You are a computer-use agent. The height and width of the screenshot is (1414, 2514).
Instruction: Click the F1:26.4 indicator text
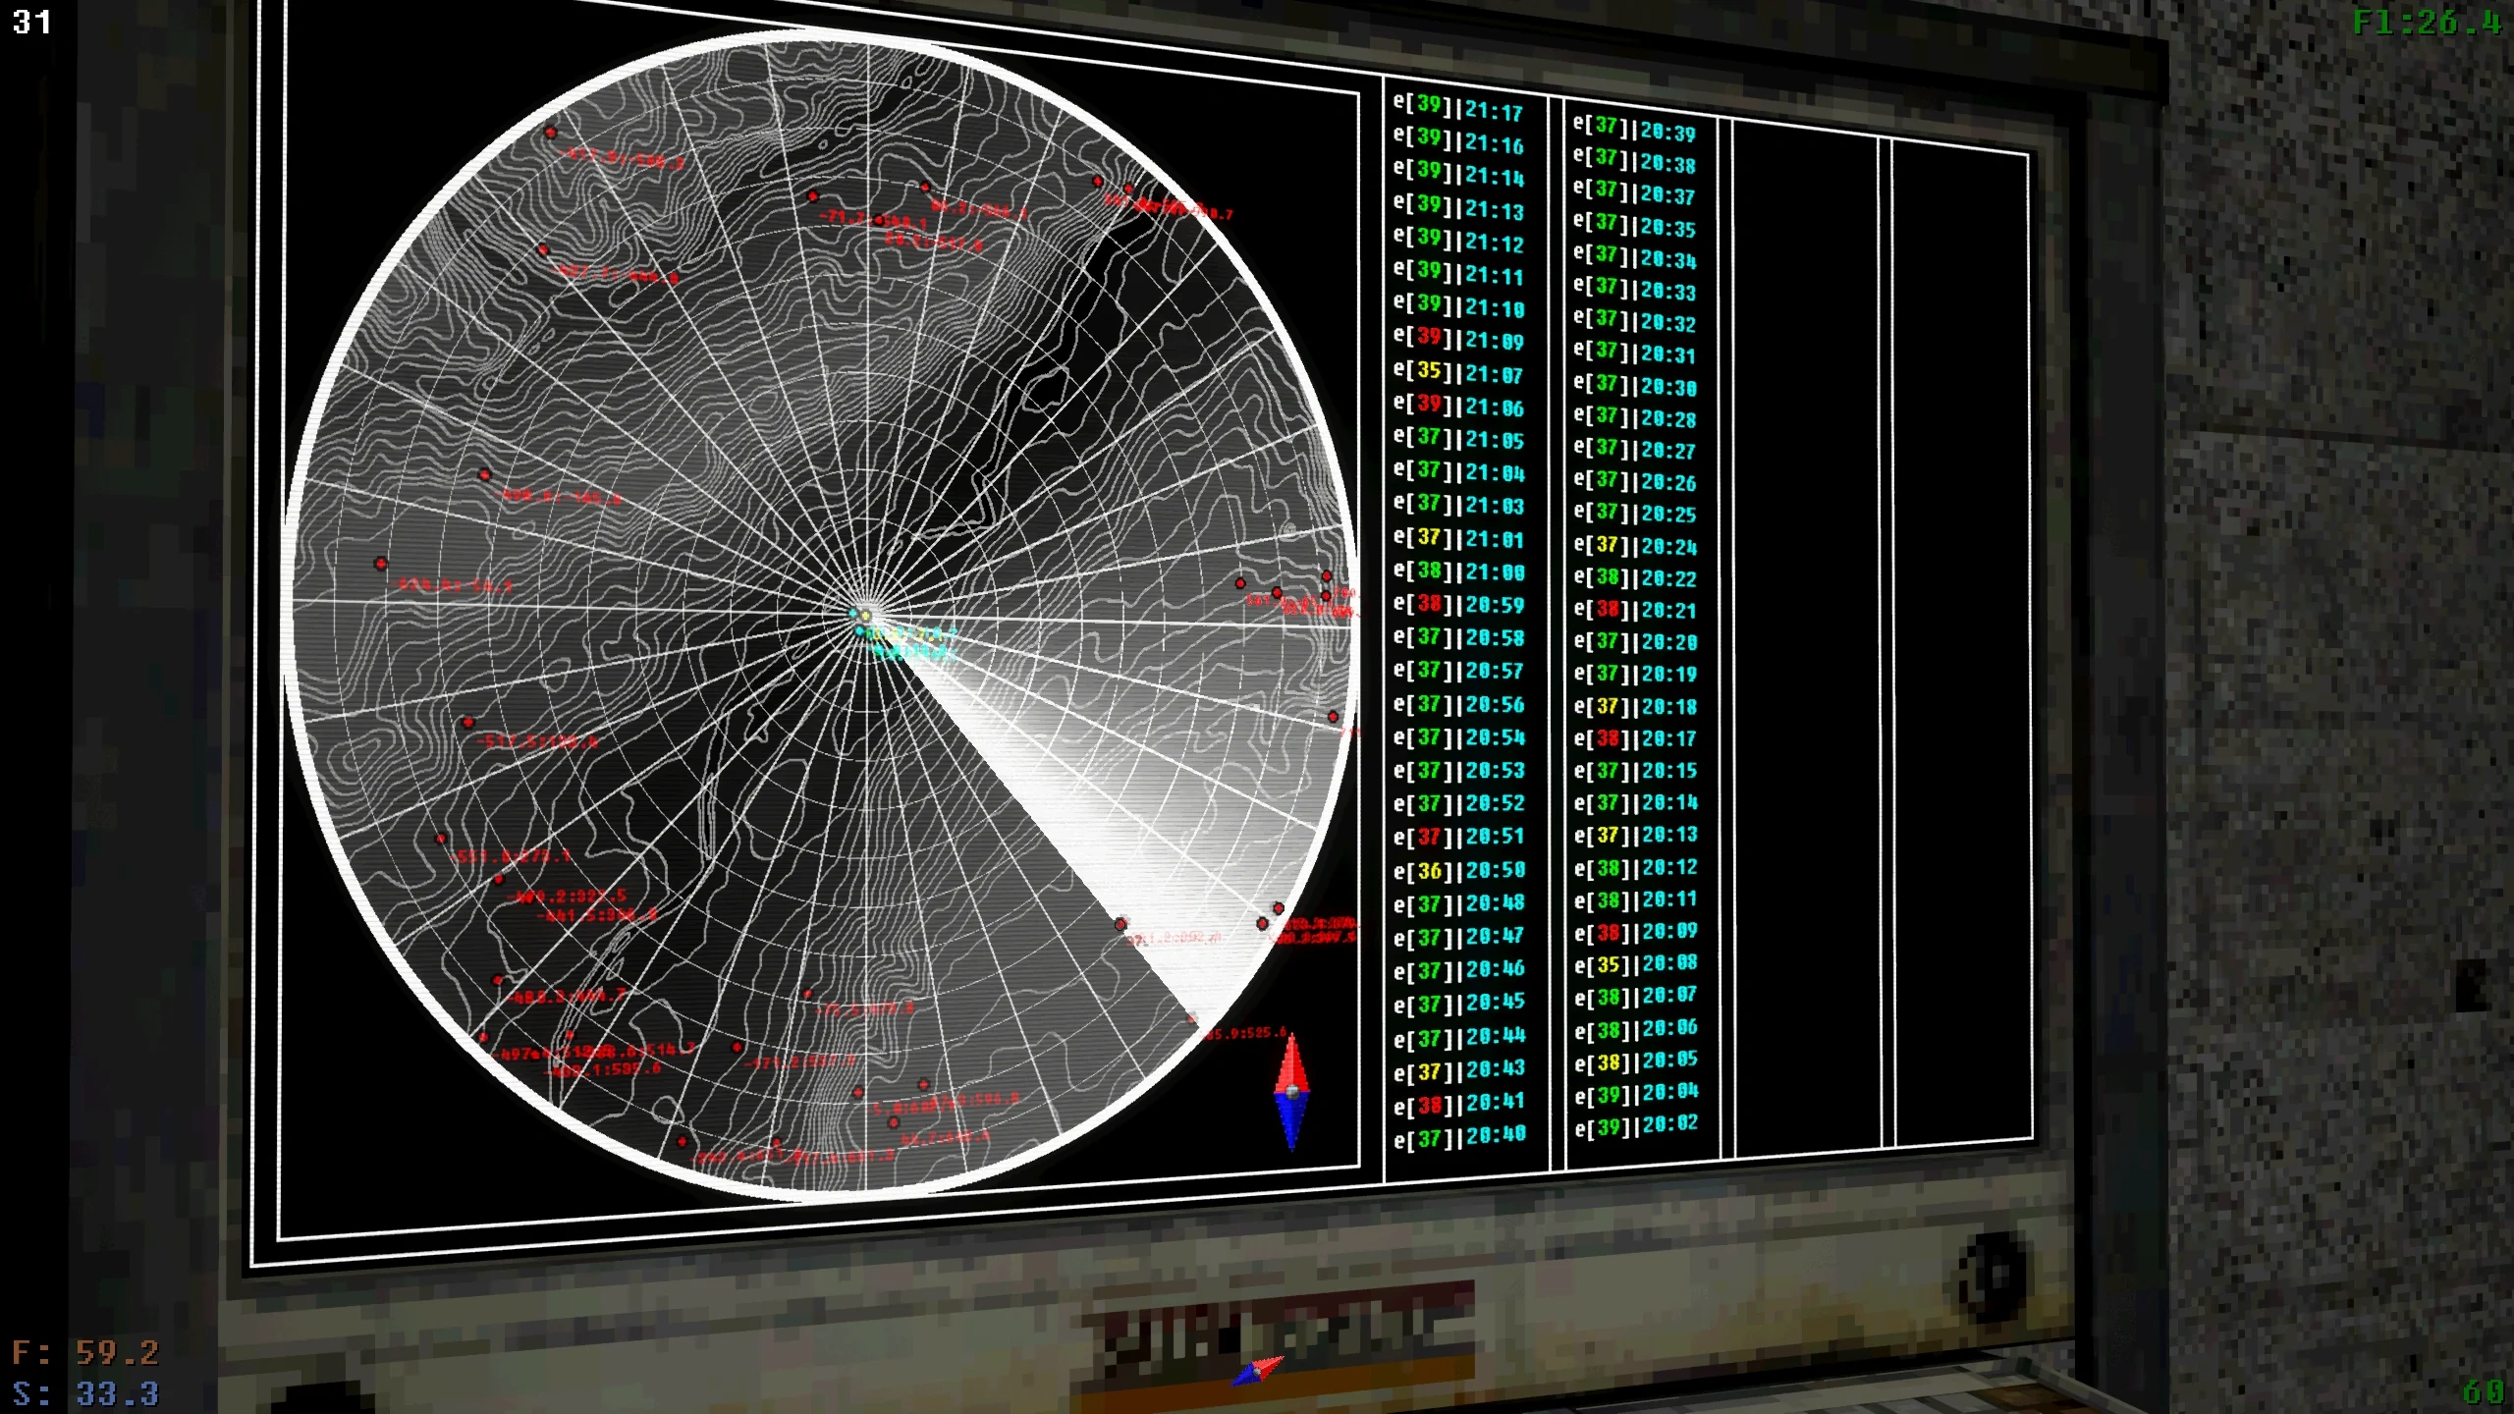pos(2427,23)
